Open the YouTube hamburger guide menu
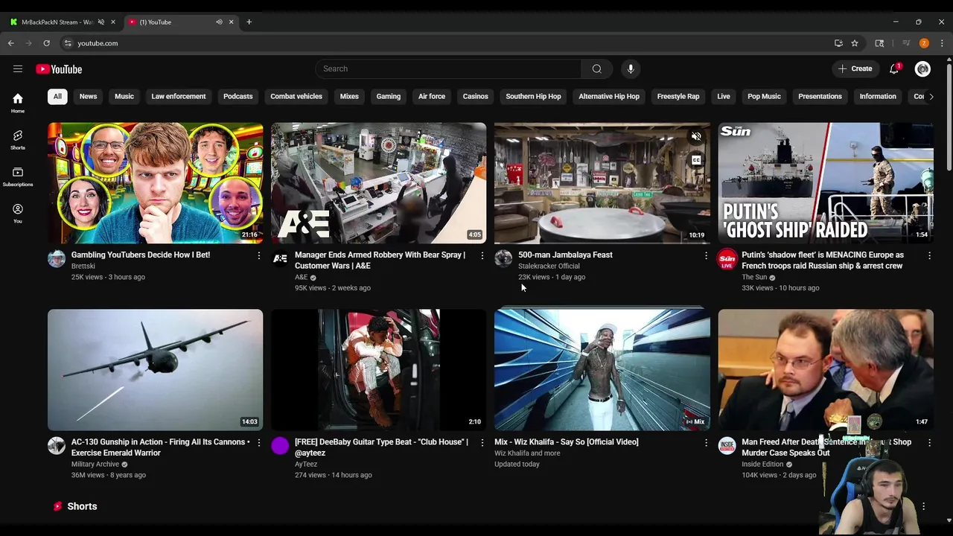This screenshot has width=953, height=536. pos(18,69)
